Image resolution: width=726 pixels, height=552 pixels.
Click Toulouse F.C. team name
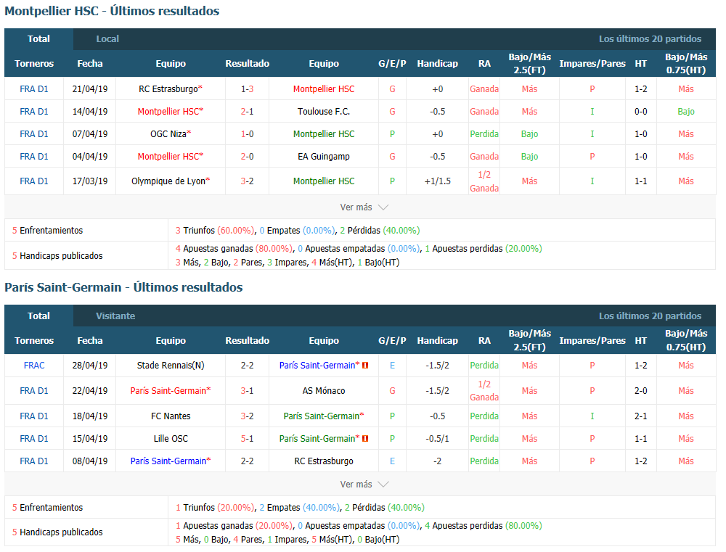click(x=324, y=112)
